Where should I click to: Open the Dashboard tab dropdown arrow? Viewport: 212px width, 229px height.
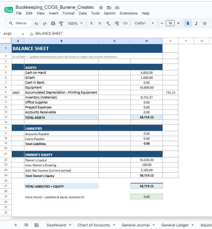(x=70, y=225)
